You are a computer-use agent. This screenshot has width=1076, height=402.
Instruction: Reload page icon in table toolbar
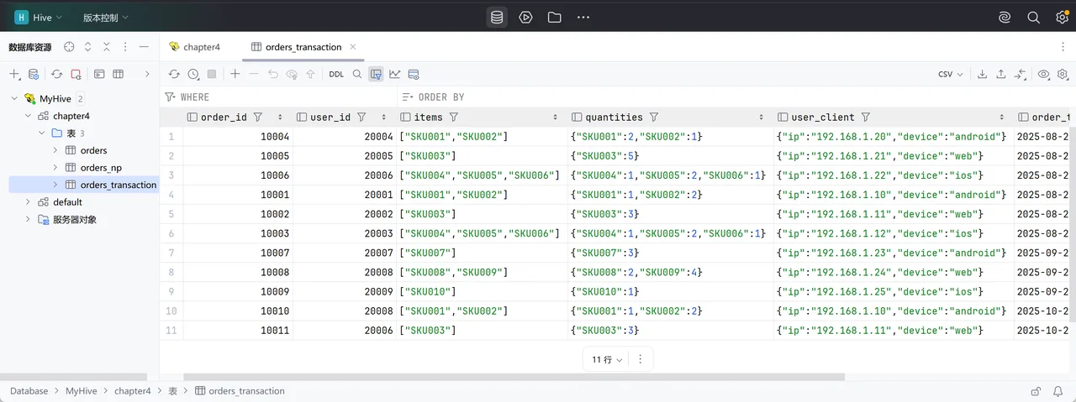[x=174, y=74]
